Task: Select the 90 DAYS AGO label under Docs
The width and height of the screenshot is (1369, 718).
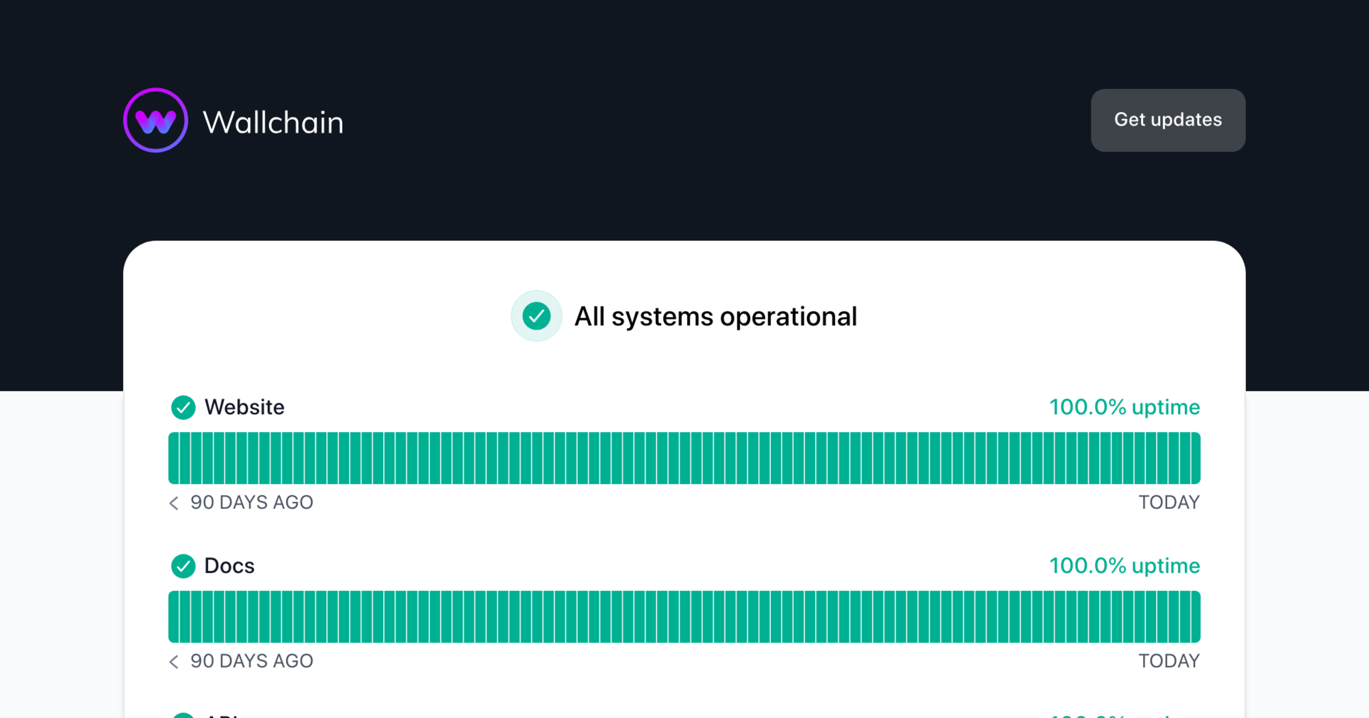Action: [x=251, y=661]
